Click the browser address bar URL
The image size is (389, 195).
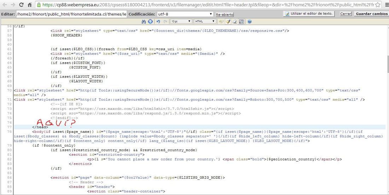pyautogui.click(x=207, y=5)
